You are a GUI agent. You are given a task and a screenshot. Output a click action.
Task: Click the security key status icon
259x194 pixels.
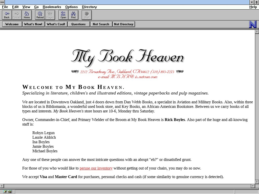tap(7, 192)
